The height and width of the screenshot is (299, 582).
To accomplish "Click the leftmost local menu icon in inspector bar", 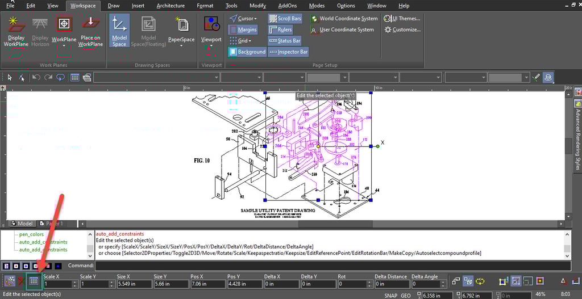I will click(x=10, y=281).
